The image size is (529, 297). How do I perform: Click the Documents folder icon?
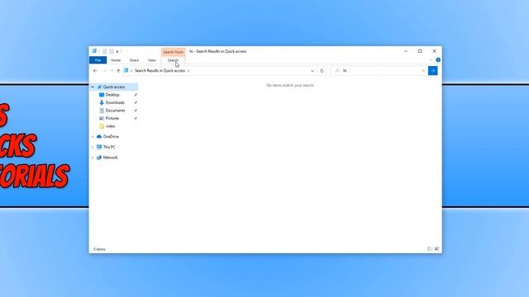click(x=102, y=111)
